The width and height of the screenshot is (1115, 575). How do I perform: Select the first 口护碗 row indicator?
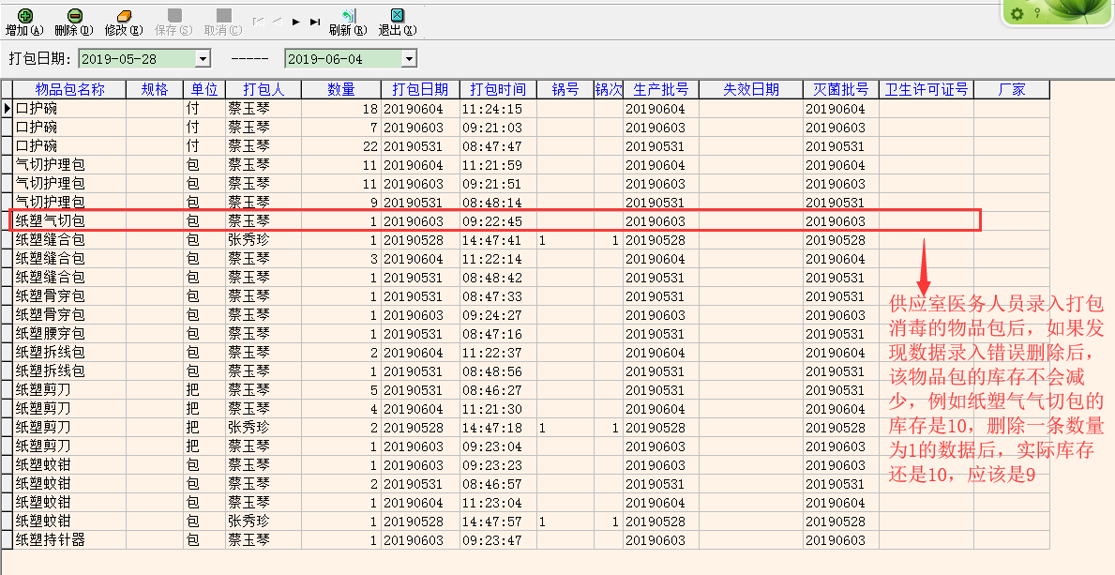(x=7, y=109)
